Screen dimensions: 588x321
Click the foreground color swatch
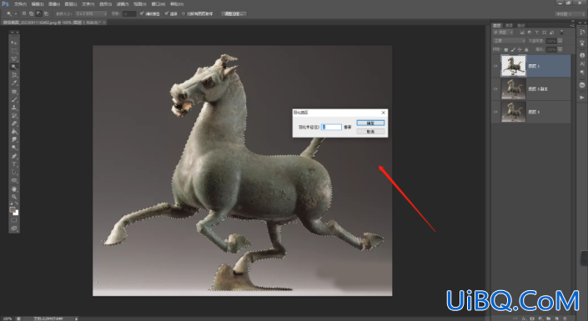click(13, 210)
